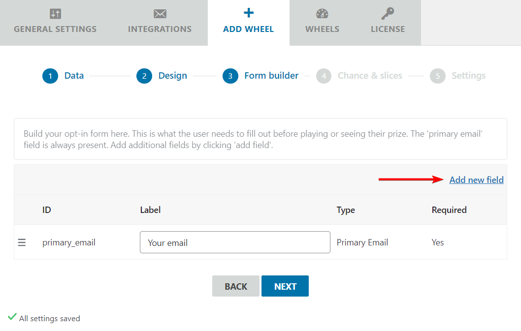521x331 pixels.
Task: Select the Add Wheel tab label
Action: click(248, 29)
